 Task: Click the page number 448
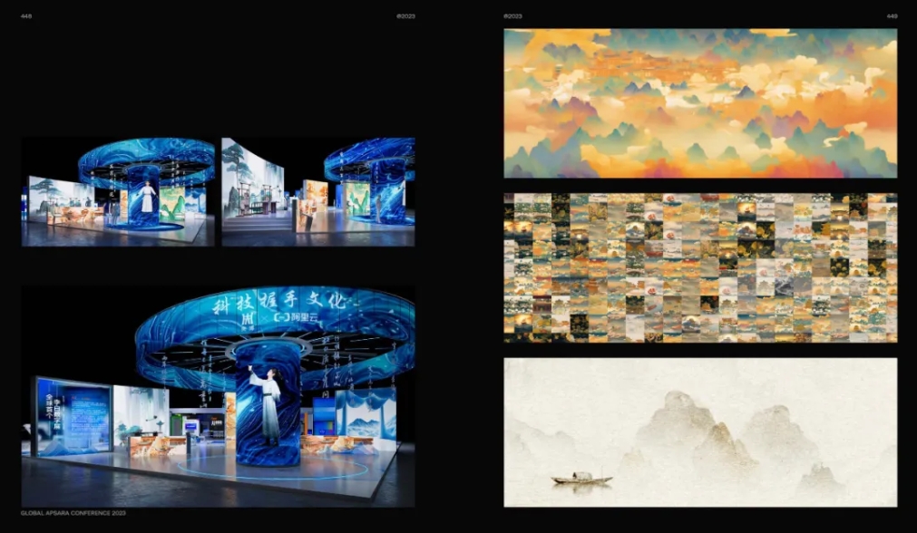26,16
